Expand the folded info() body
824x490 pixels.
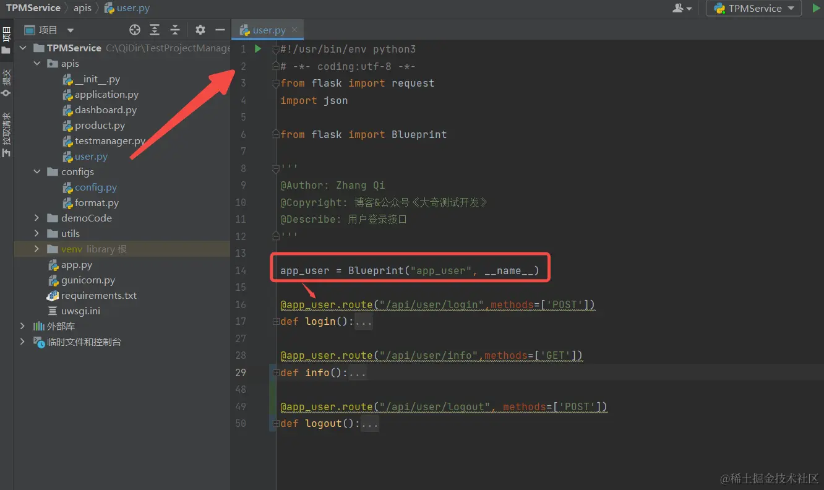pyautogui.click(x=357, y=373)
